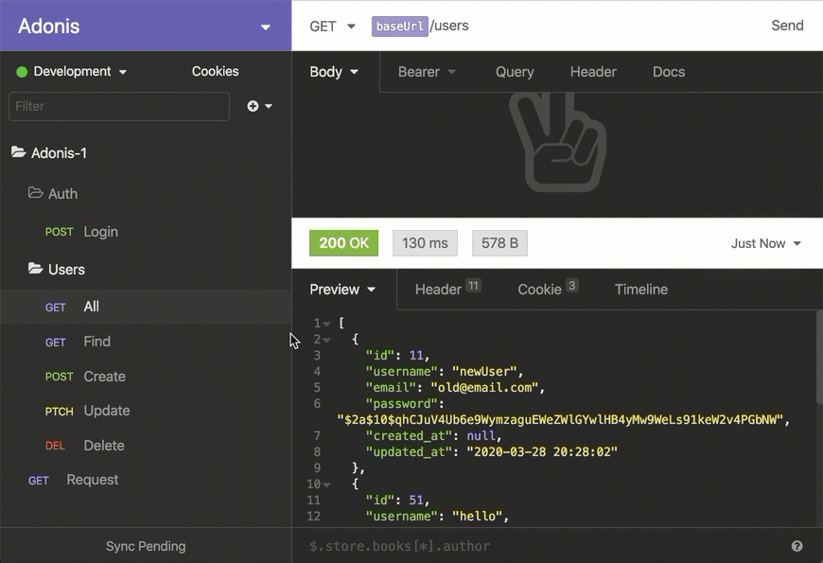The image size is (823, 563).
Task: Open the Adonis workspace dropdown
Action: tap(266, 26)
